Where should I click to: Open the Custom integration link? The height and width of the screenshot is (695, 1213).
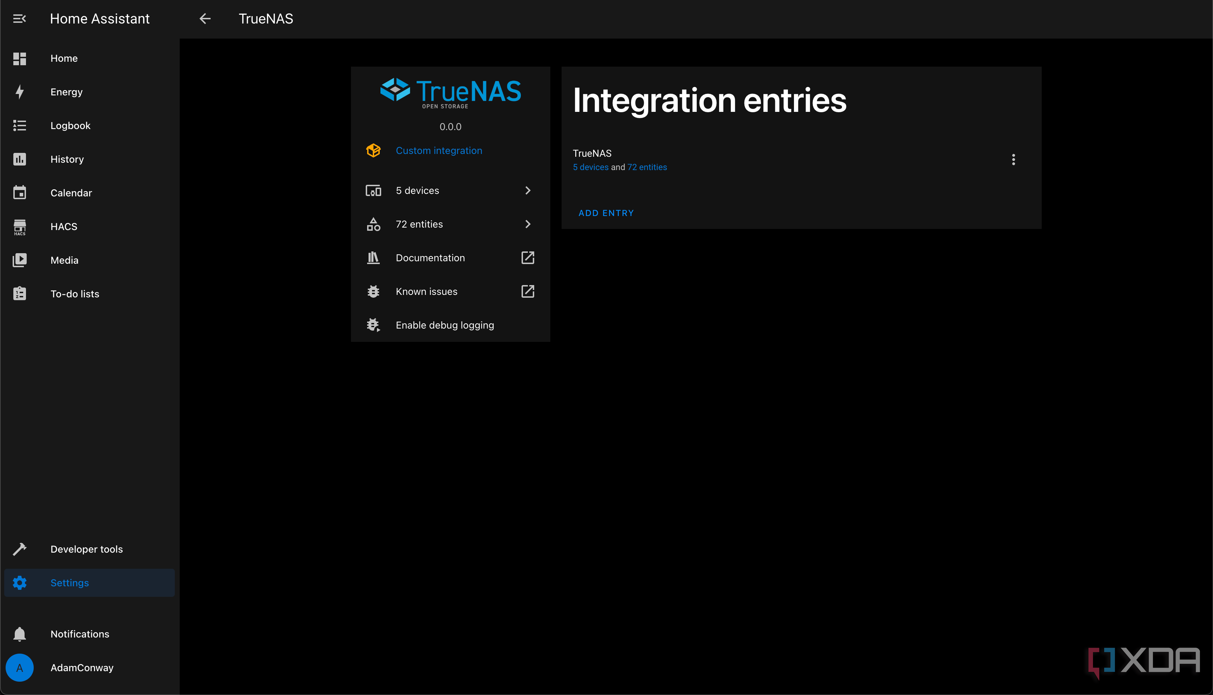[439, 150]
